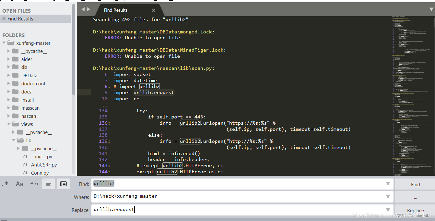Image resolution: width=435 pixels, height=221 pixels.
Task: Toggle show context lines option
Action: [49, 184]
